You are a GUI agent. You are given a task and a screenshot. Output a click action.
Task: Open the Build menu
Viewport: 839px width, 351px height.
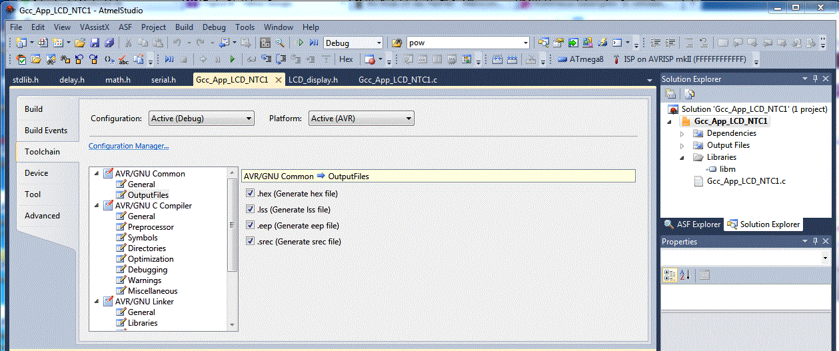(x=184, y=27)
